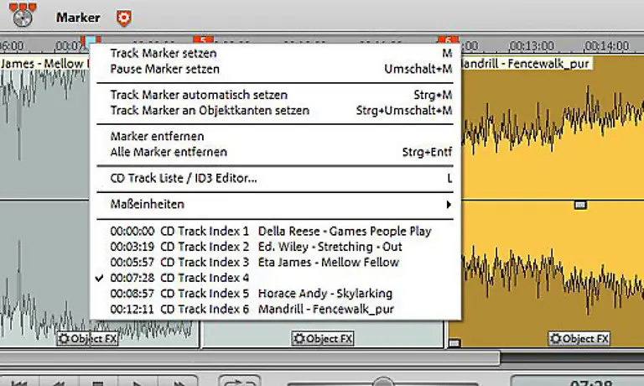Choose Track Marker setzen
Viewport: 644px width, 386px height.
pyautogui.click(x=275, y=53)
